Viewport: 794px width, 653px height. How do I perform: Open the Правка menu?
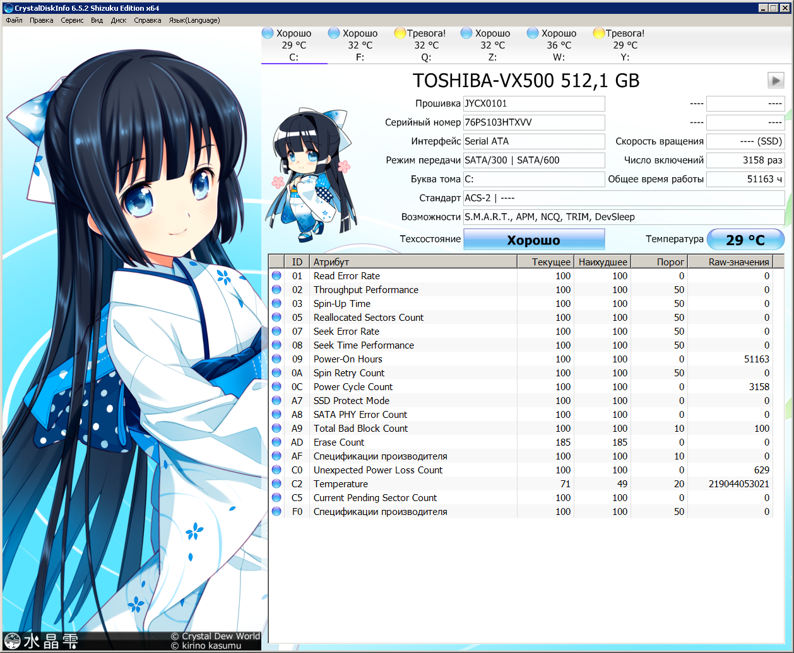[x=42, y=20]
